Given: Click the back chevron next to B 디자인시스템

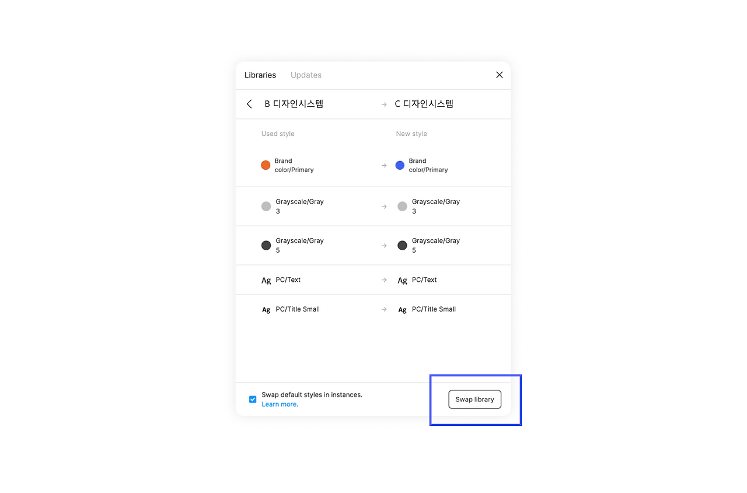Looking at the screenshot, I should pyautogui.click(x=249, y=104).
